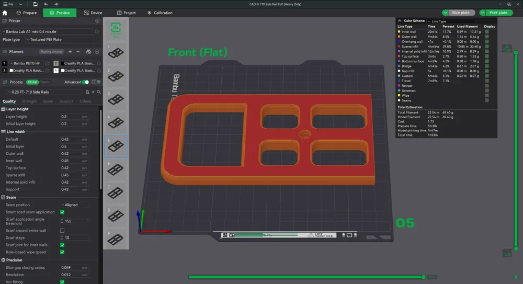Screen dimensions: 523x284
Task: Click the Layer height input field
Action: [x=74, y=117]
